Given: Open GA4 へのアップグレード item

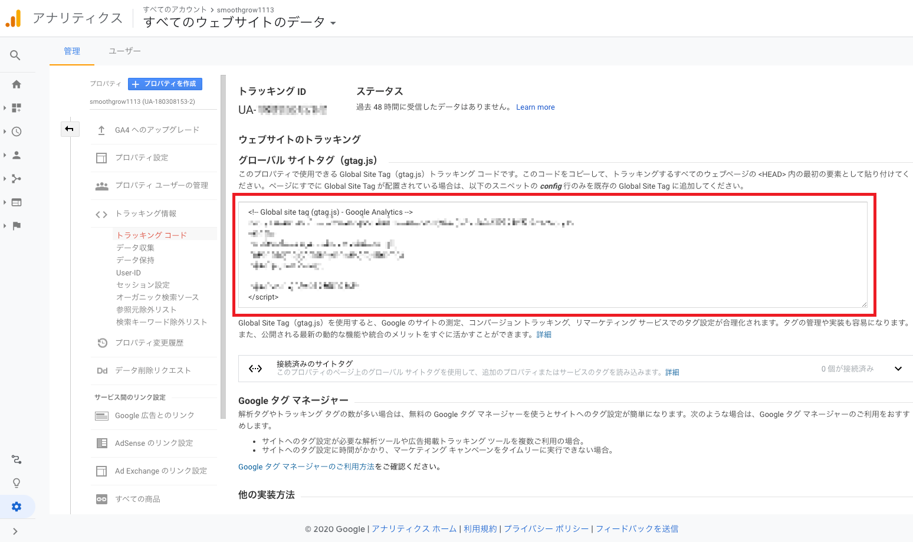Looking at the screenshot, I should pyautogui.click(x=157, y=130).
